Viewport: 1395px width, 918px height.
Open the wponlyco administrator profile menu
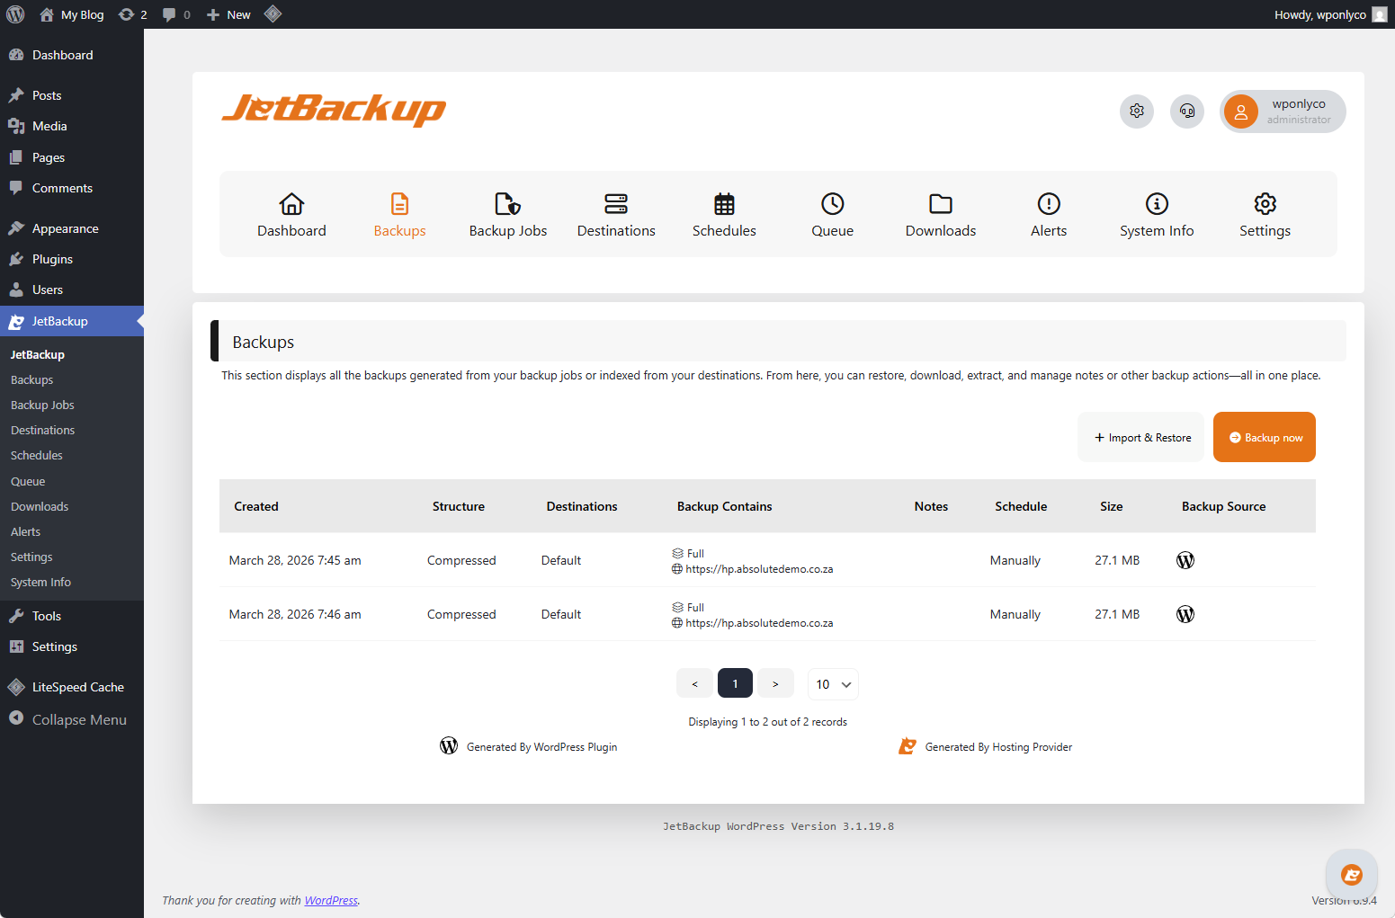(1283, 111)
